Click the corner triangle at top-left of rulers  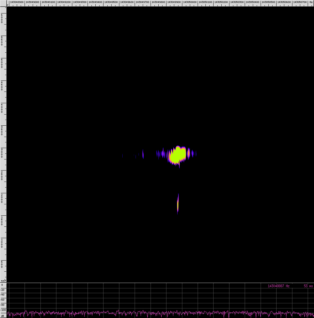(x=8, y=5)
